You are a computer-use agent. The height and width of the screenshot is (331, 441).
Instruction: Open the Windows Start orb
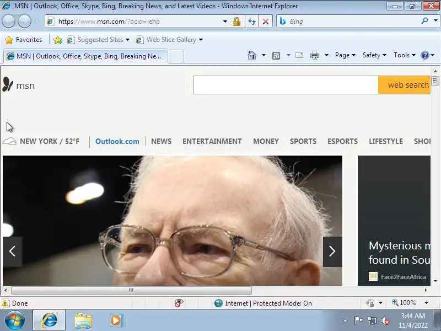pyautogui.click(x=15, y=321)
